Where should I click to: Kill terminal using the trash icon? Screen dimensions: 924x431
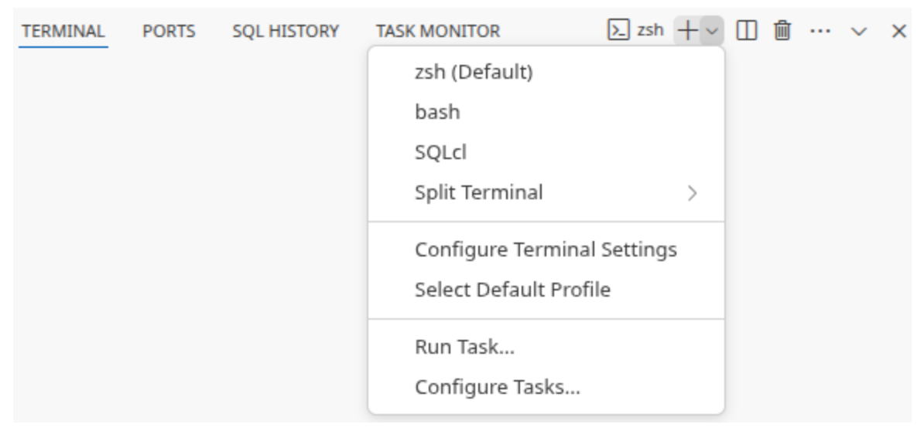(783, 31)
